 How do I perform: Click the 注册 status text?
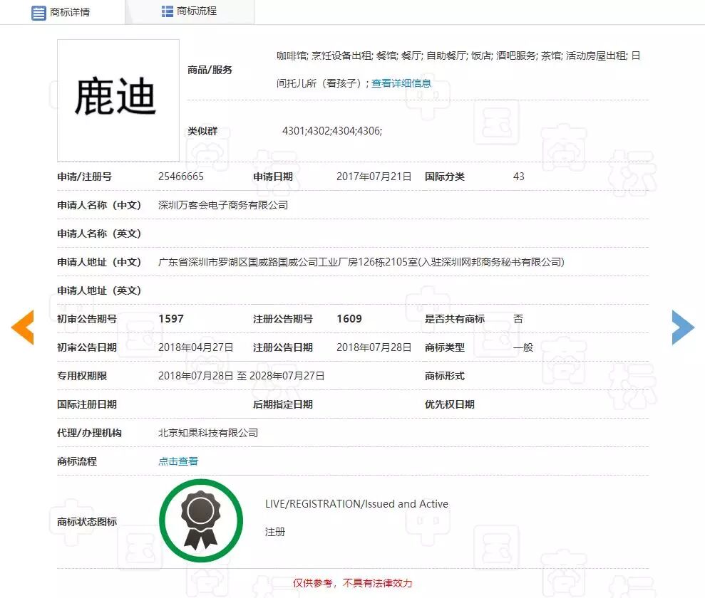pyautogui.click(x=274, y=532)
